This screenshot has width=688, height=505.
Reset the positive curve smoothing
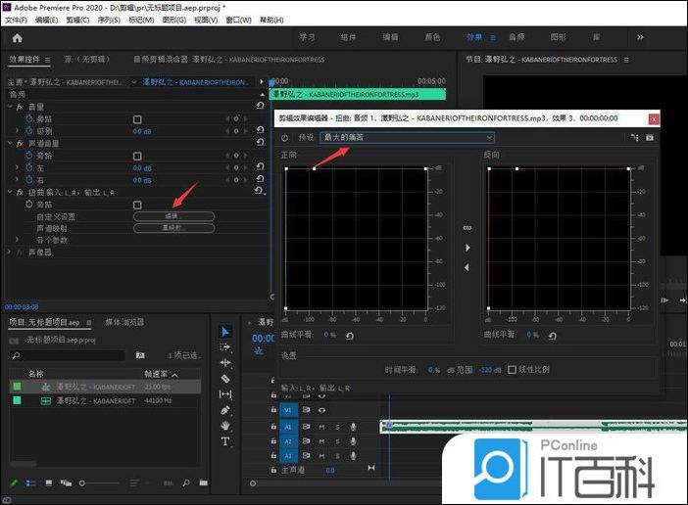[x=350, y=335]
